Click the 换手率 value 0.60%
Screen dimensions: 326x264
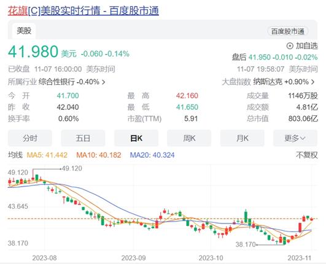pos(68,118)
